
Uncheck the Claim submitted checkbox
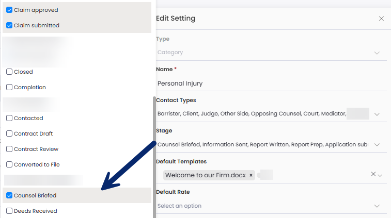9,25
